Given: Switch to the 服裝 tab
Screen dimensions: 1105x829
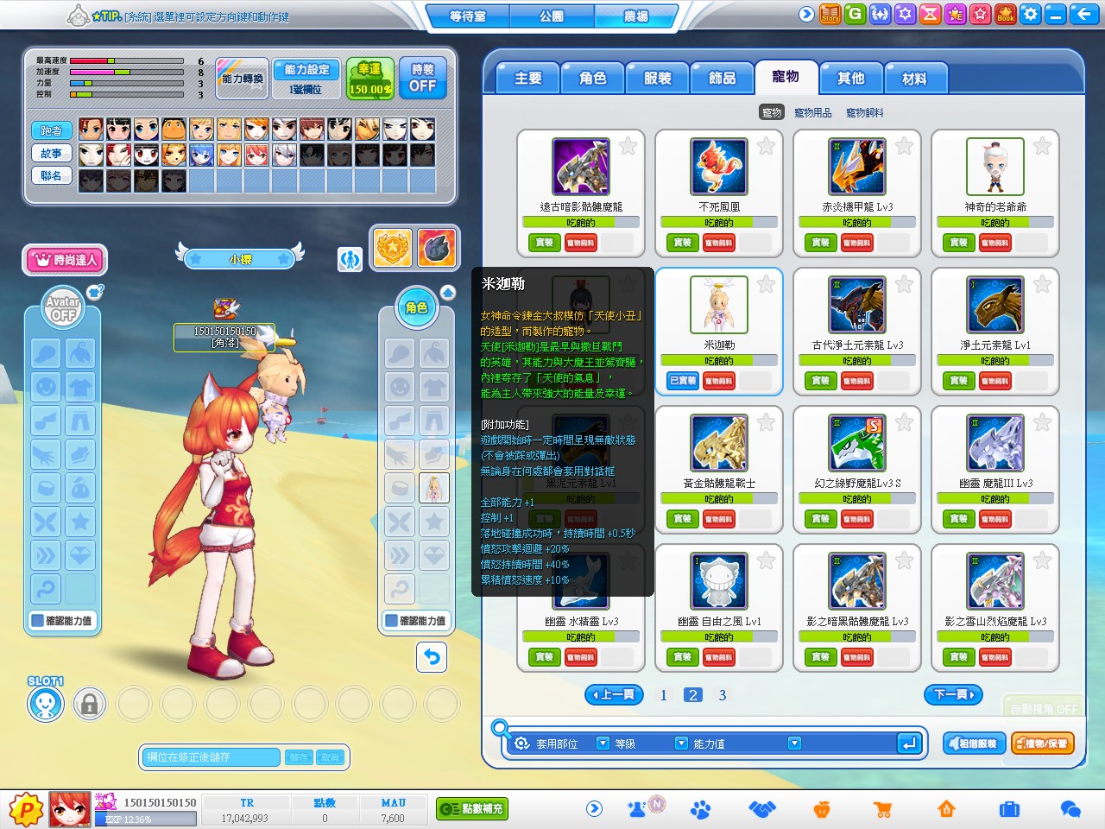Looking at the screenshot, I should (657, 79).
